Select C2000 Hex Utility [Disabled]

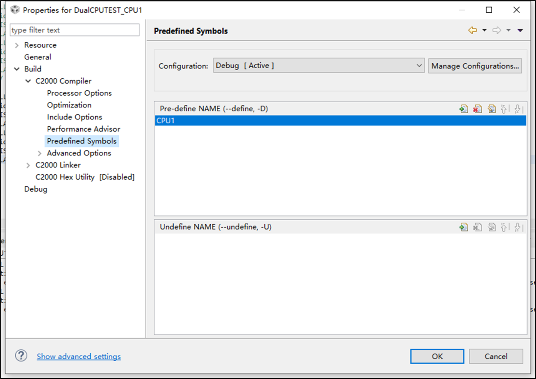(85, 177)
